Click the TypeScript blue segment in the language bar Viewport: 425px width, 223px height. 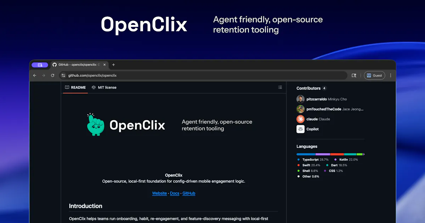(306, 154)
